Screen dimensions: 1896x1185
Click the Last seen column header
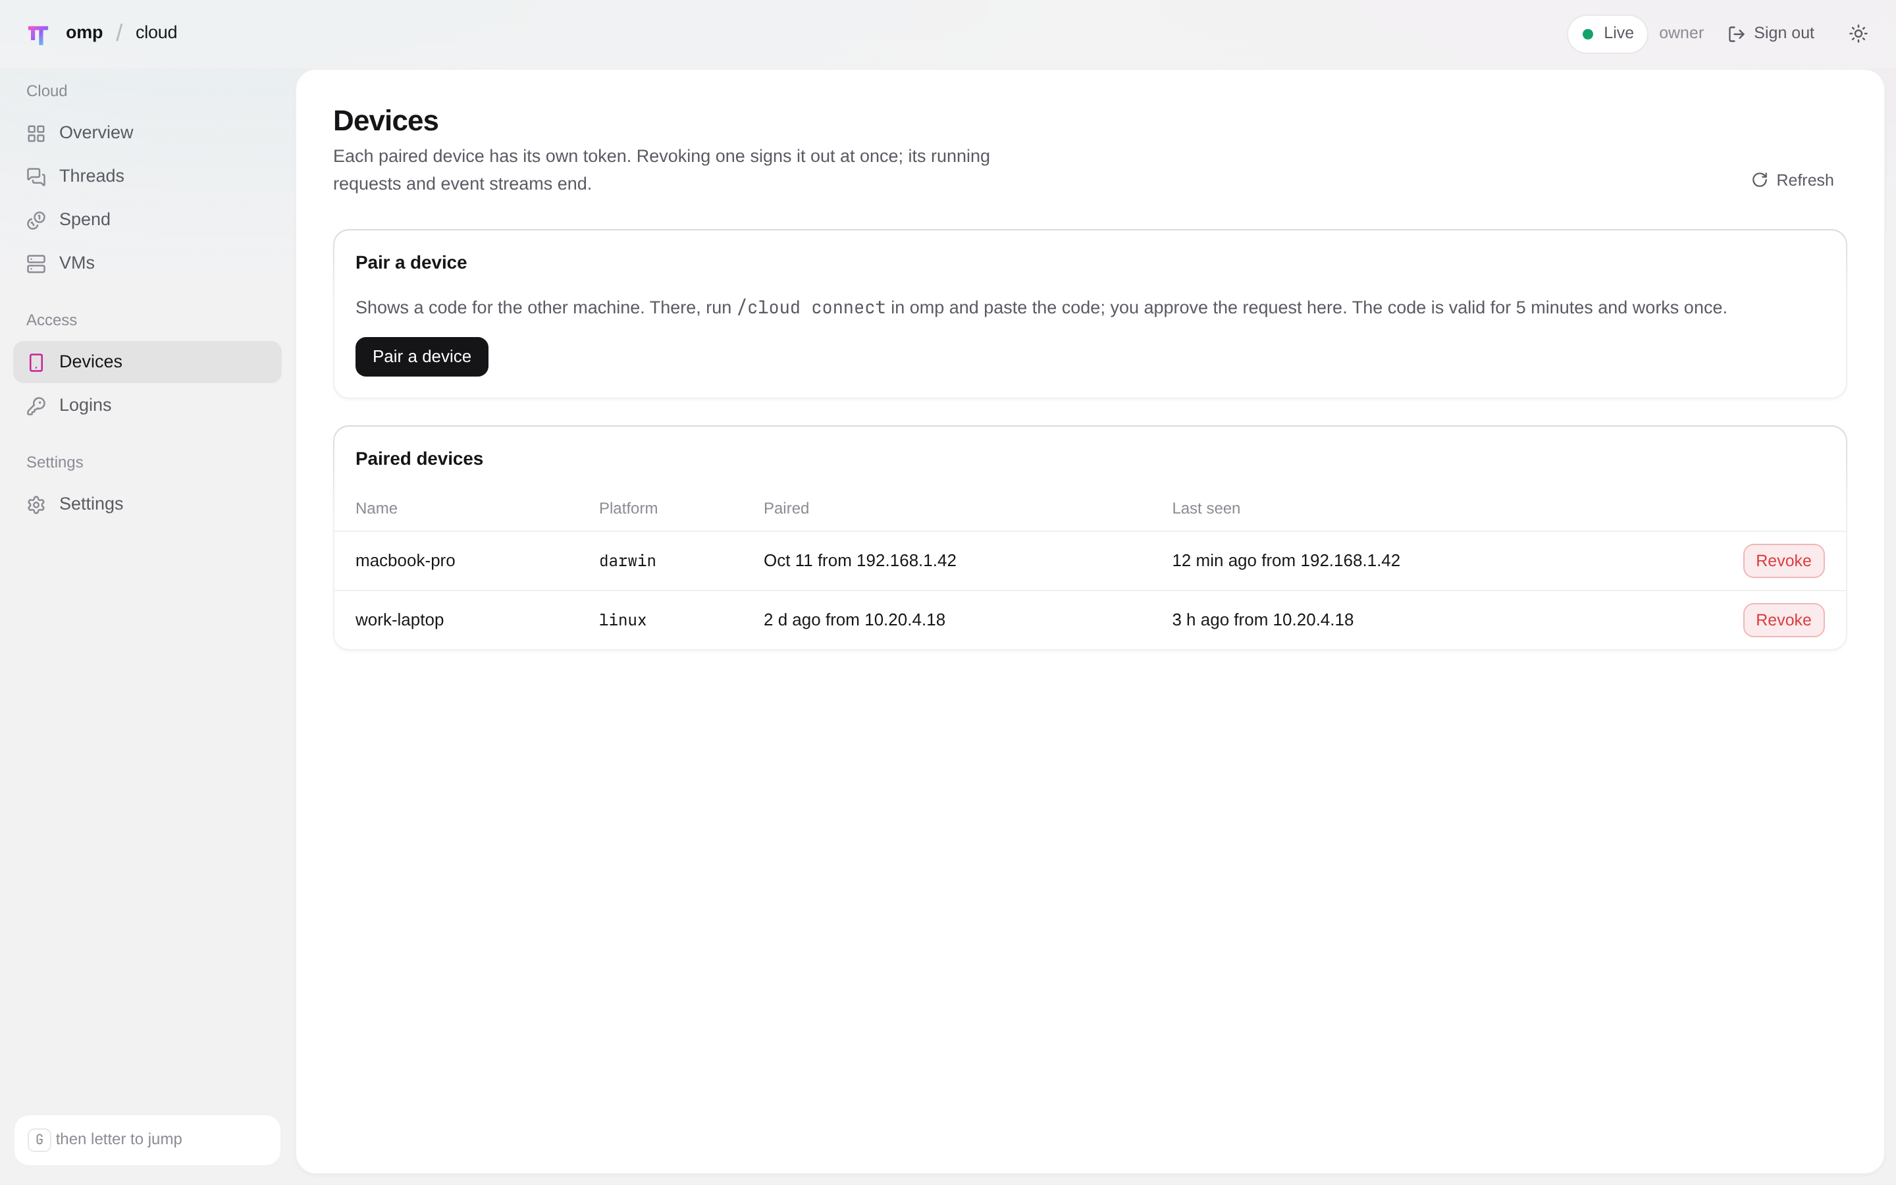(x=1206, y=508)
